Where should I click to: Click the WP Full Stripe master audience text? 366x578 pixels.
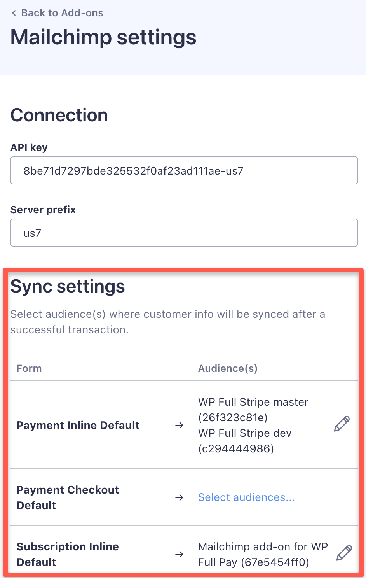253,410
